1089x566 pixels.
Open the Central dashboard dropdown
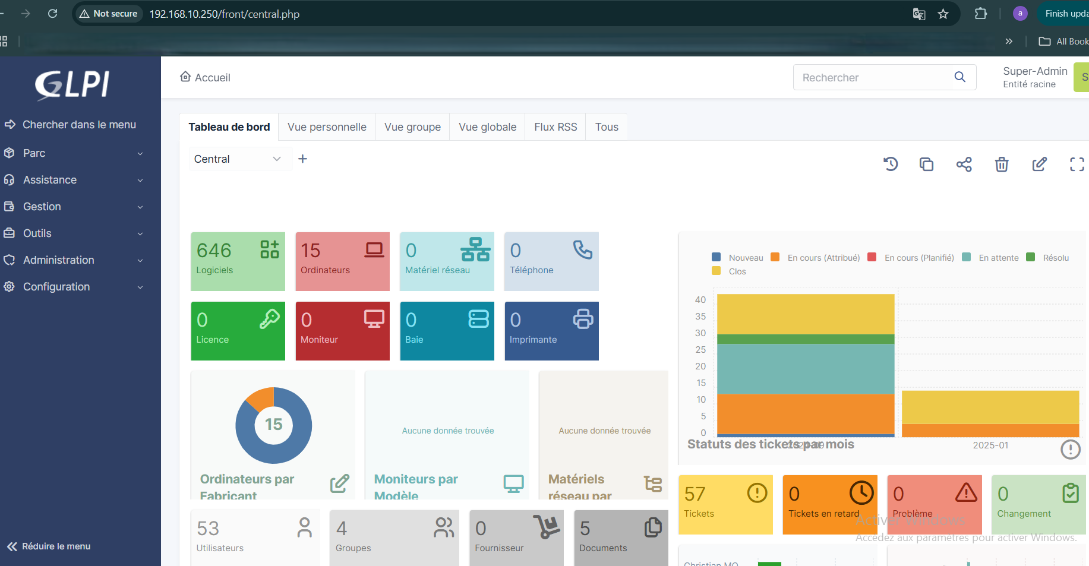(238, 159)
